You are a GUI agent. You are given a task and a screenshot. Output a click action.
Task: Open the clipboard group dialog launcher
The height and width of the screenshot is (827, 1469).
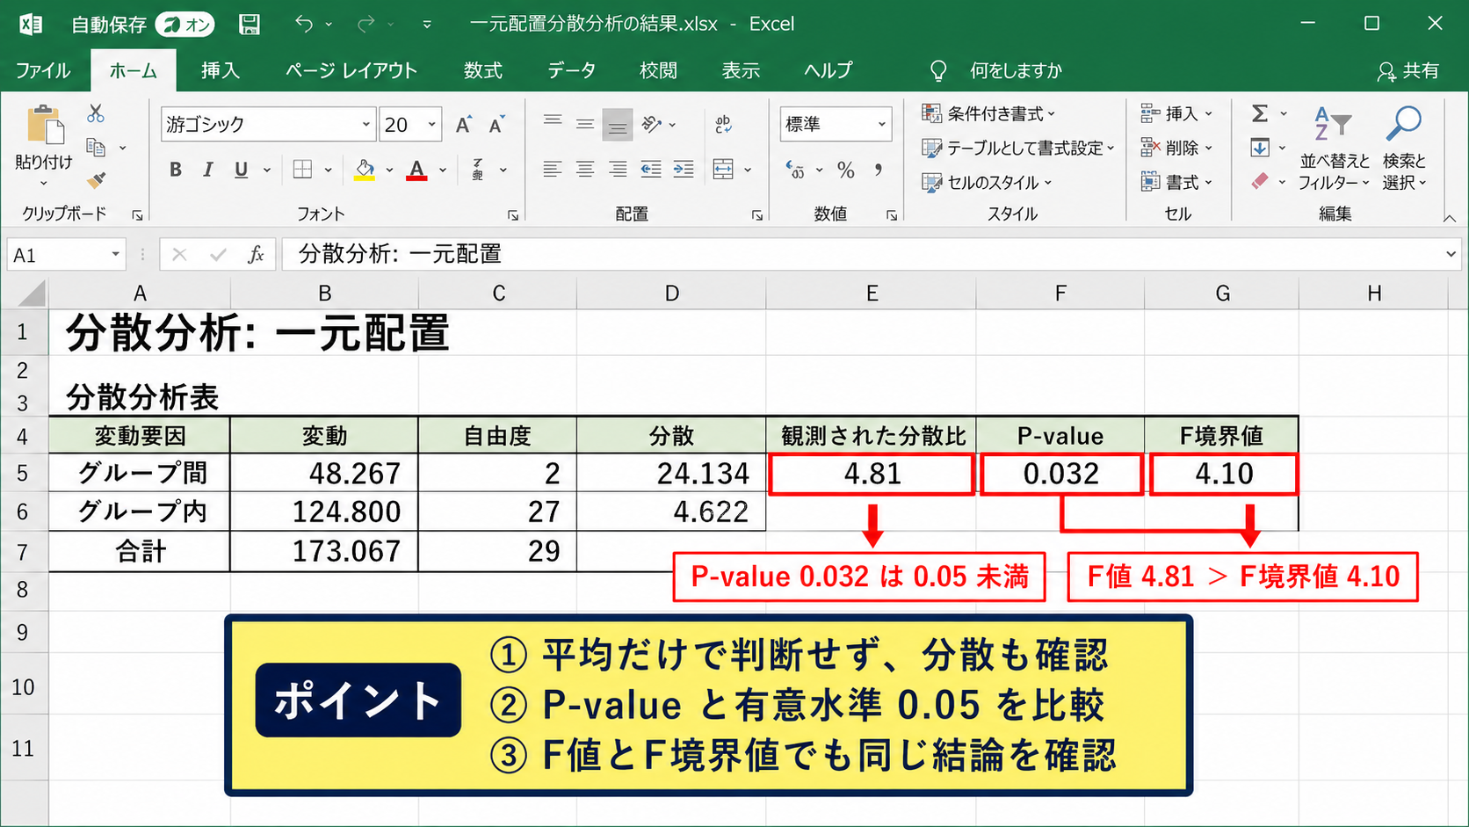[x=137, y=215]
